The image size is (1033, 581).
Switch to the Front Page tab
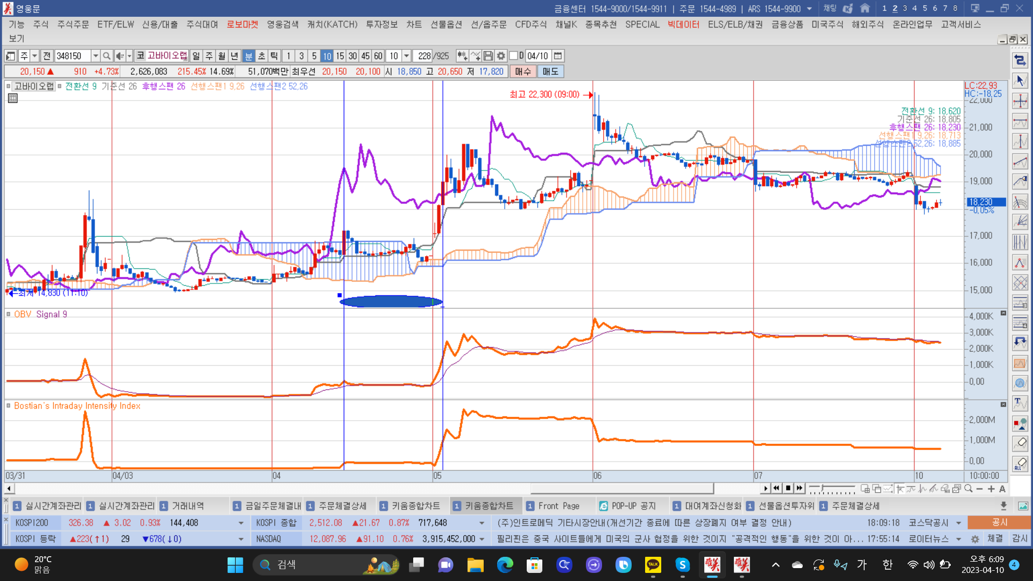[558, 506]
